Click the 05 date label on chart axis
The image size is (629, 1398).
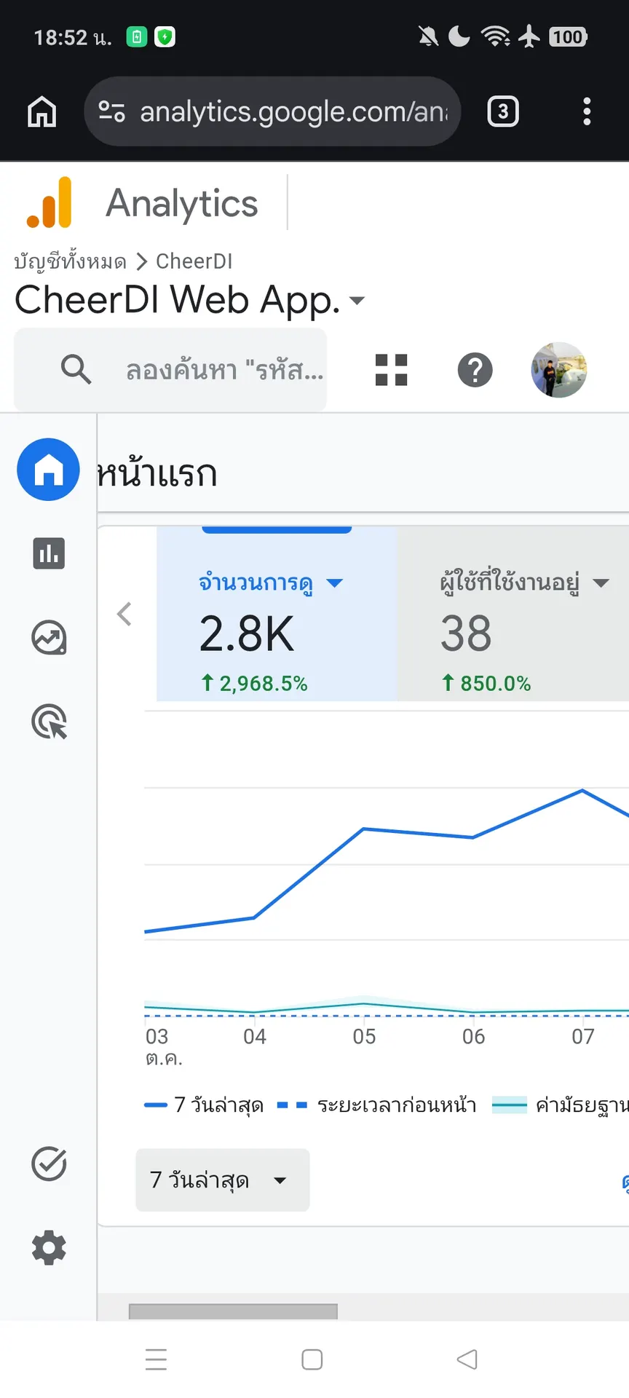tap(364, 1036)
